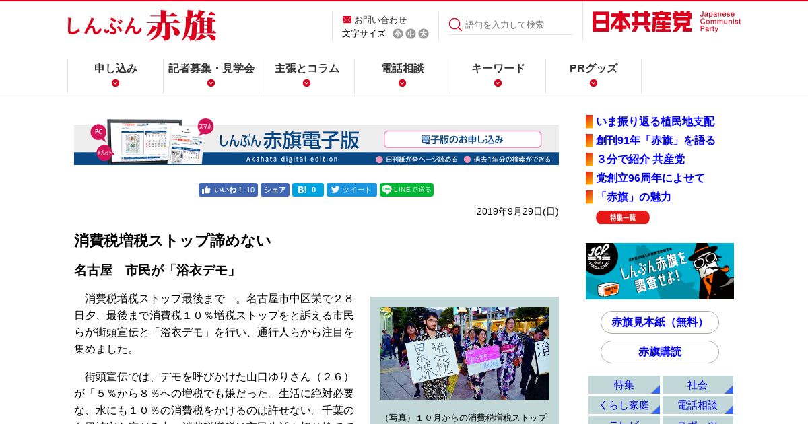Image resolution: width=808 pixels, height=424 pixels.
Task: Click the 赤旗購読 button
Action: click(x=660, y=352)
